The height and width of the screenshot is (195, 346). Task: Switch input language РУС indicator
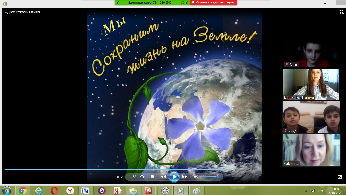point(321,191)
